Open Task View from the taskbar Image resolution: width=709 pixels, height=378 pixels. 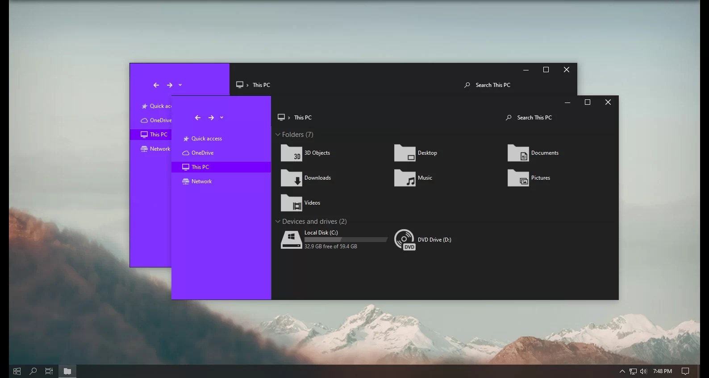coord(49,371)
